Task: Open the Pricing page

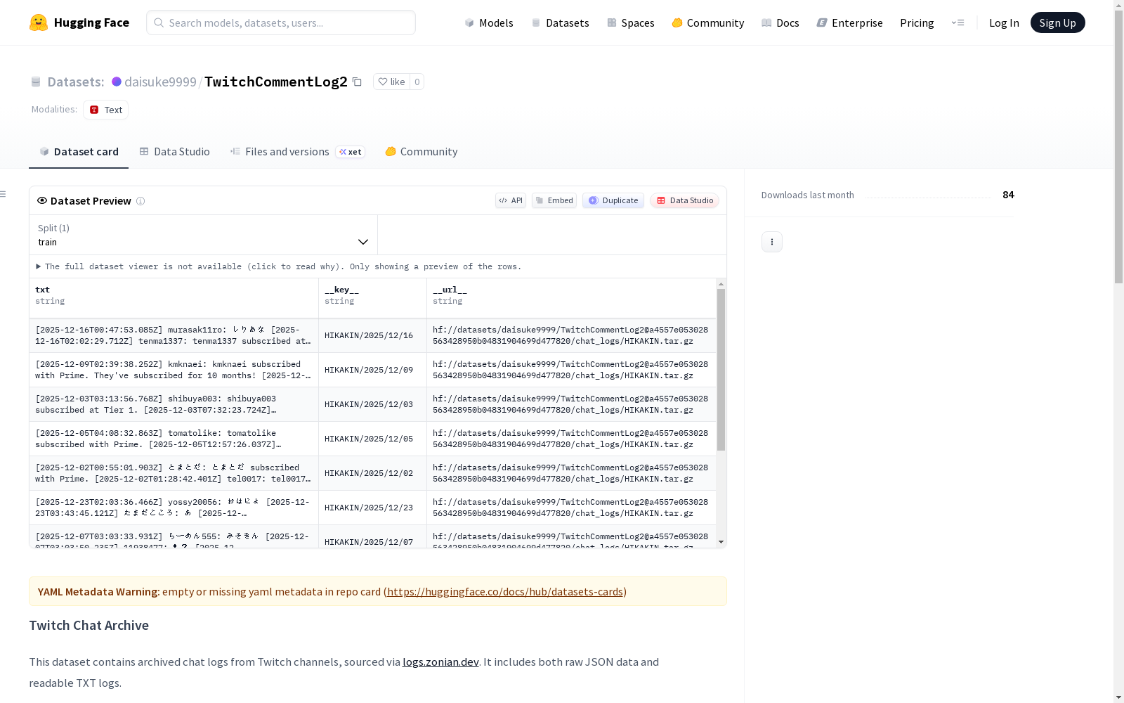Action: pyautogui.click(x=917, y=22)
